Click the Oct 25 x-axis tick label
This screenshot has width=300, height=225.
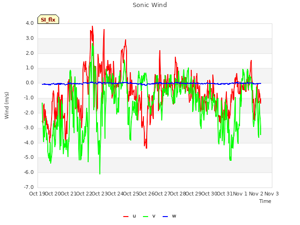tap(131, 194)
